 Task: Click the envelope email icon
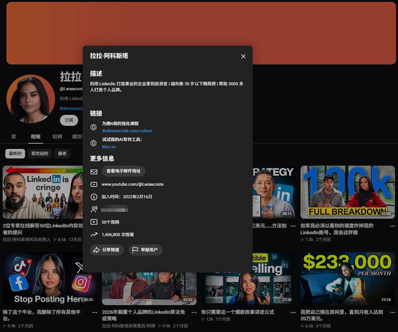tap(94, 172)
